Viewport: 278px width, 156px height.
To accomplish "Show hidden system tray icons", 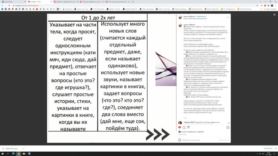I will tap(257, 154).
